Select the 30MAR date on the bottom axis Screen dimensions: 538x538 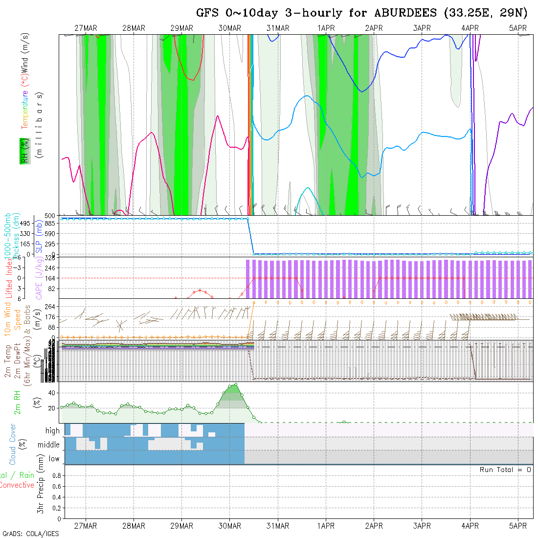tap(230, 526)
